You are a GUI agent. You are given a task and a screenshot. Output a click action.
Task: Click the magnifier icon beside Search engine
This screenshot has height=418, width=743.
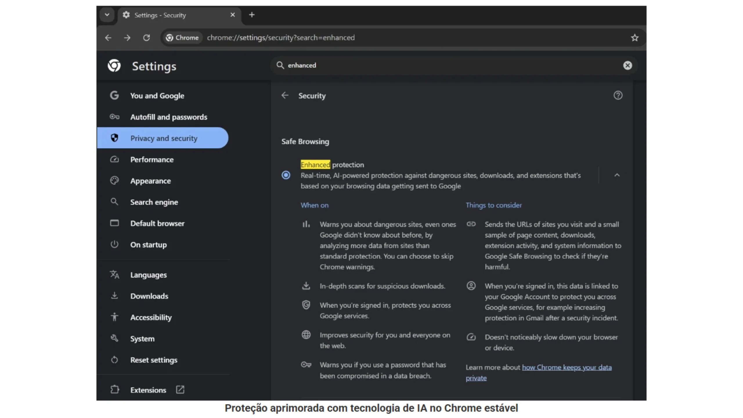tap(114, 202)
